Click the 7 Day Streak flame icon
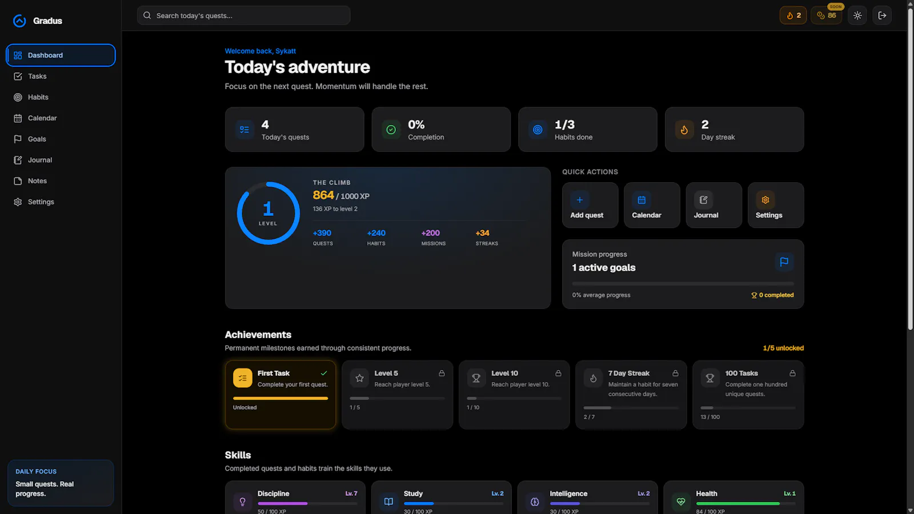This screenshot has width=914, height=514. (593, 378)
